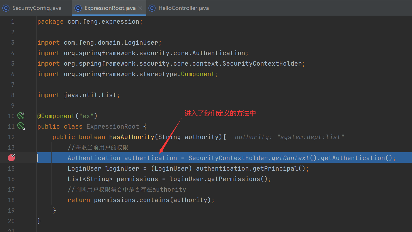Click the import com.feng.domain.LoginUser line
This screenshot has width=412, height=232.
99,43
